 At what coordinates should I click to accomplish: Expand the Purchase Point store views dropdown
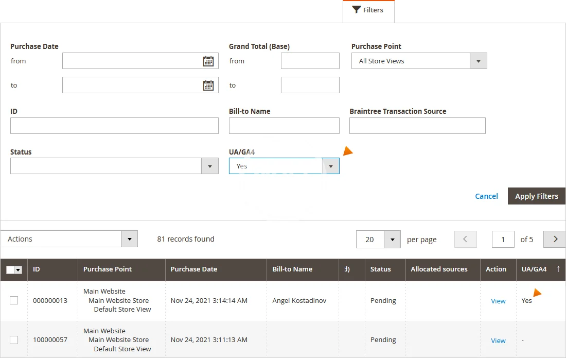pyautogui.click(x=478, y=61)
